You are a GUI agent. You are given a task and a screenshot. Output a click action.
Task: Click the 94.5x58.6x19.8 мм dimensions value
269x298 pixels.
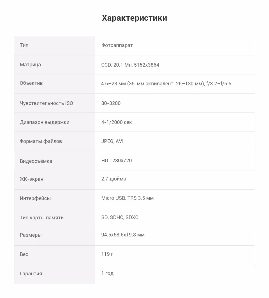click(123, 235)
